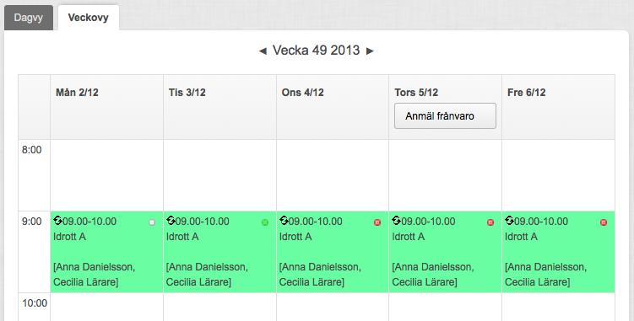Go to previous week using left arrow
The width and height of the screenshot is (634, 321).
coord(263,51)
